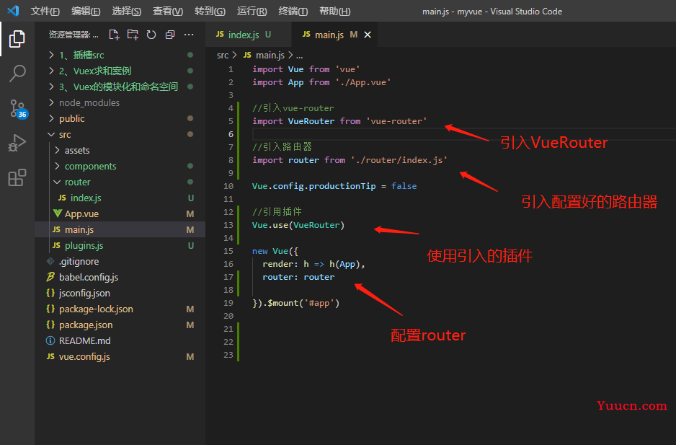Collapse all folders in explorer
676x445 pixels.
[x=170, y=35]
